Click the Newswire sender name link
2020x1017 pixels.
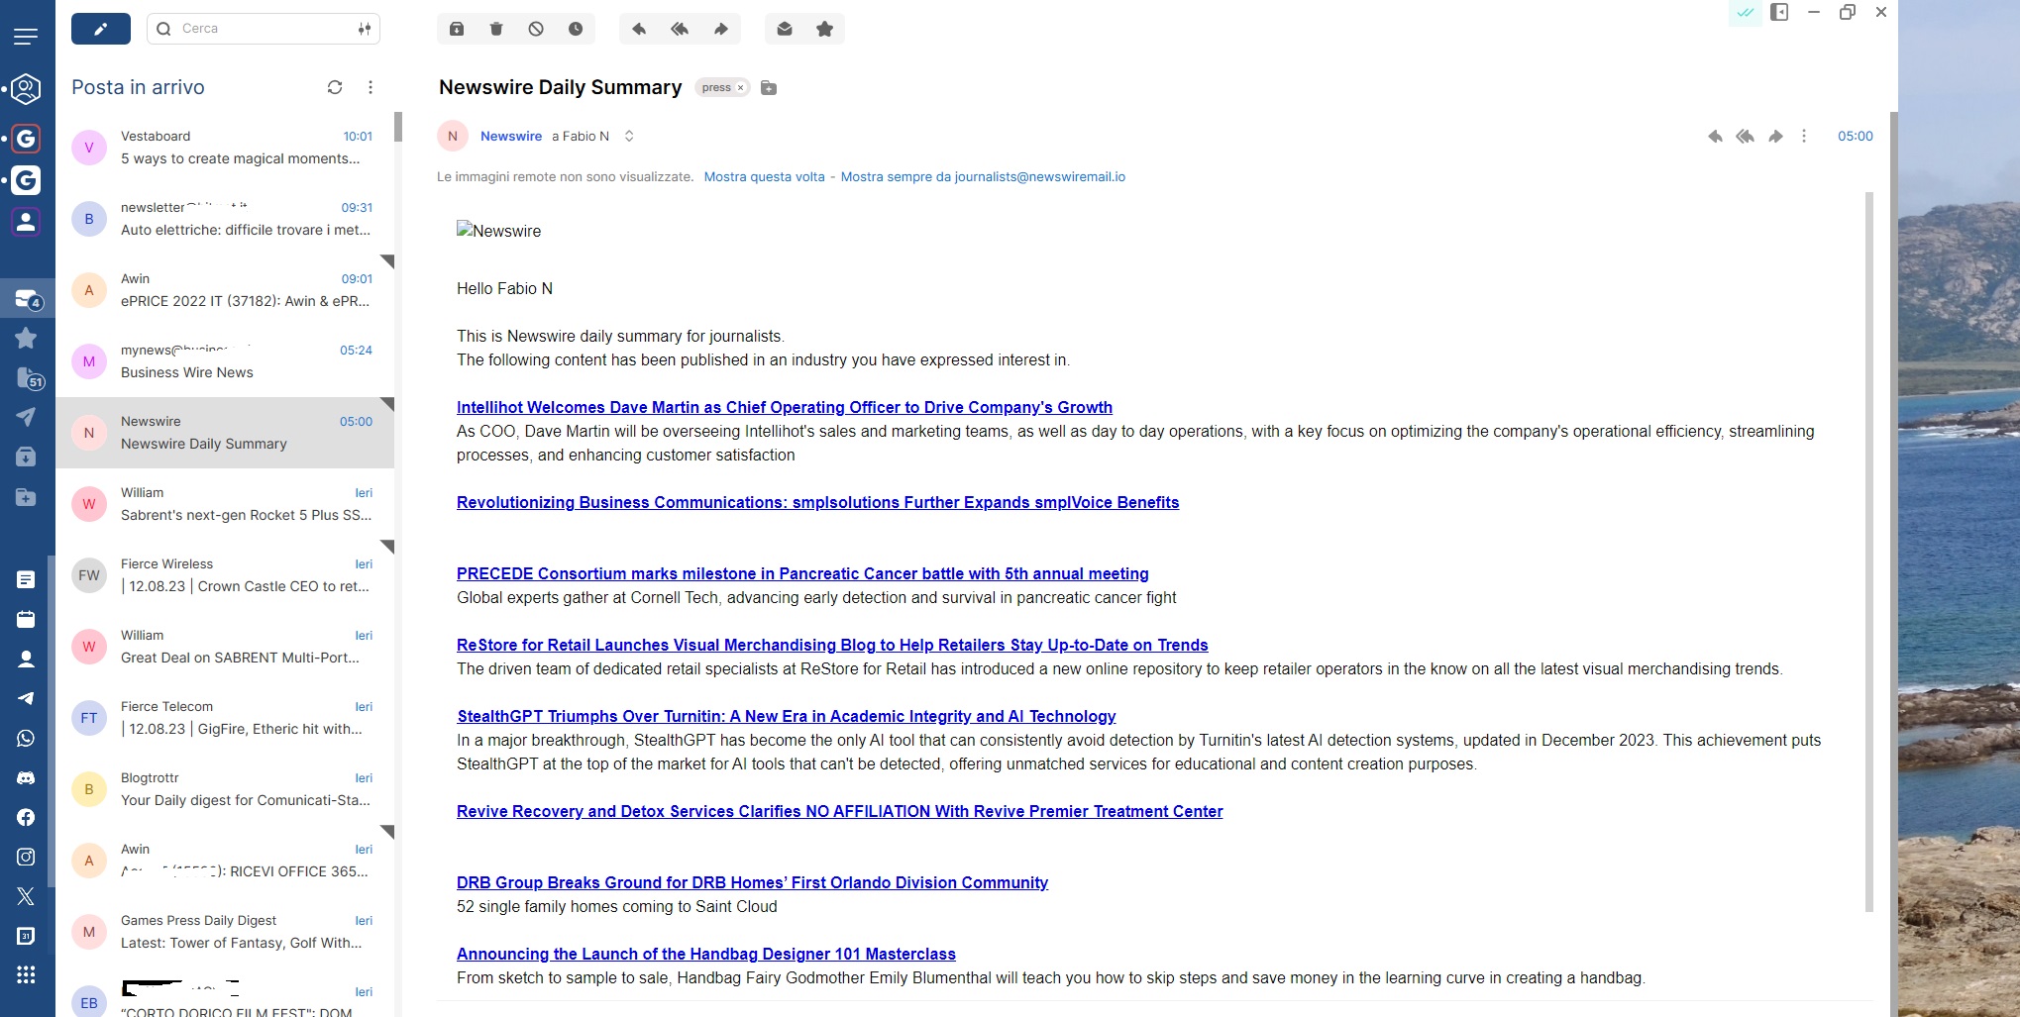(x=511, y=137)
